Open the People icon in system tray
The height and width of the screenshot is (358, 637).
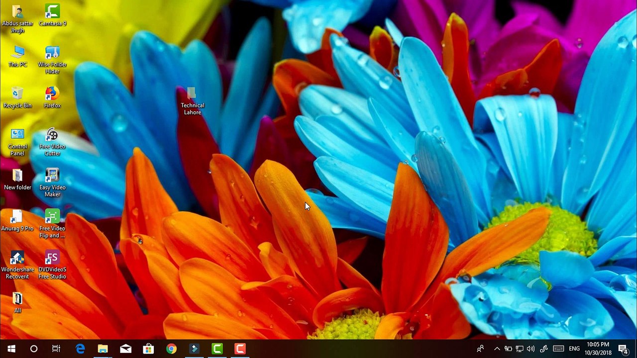pyautogui.click(x=480, y=349)
